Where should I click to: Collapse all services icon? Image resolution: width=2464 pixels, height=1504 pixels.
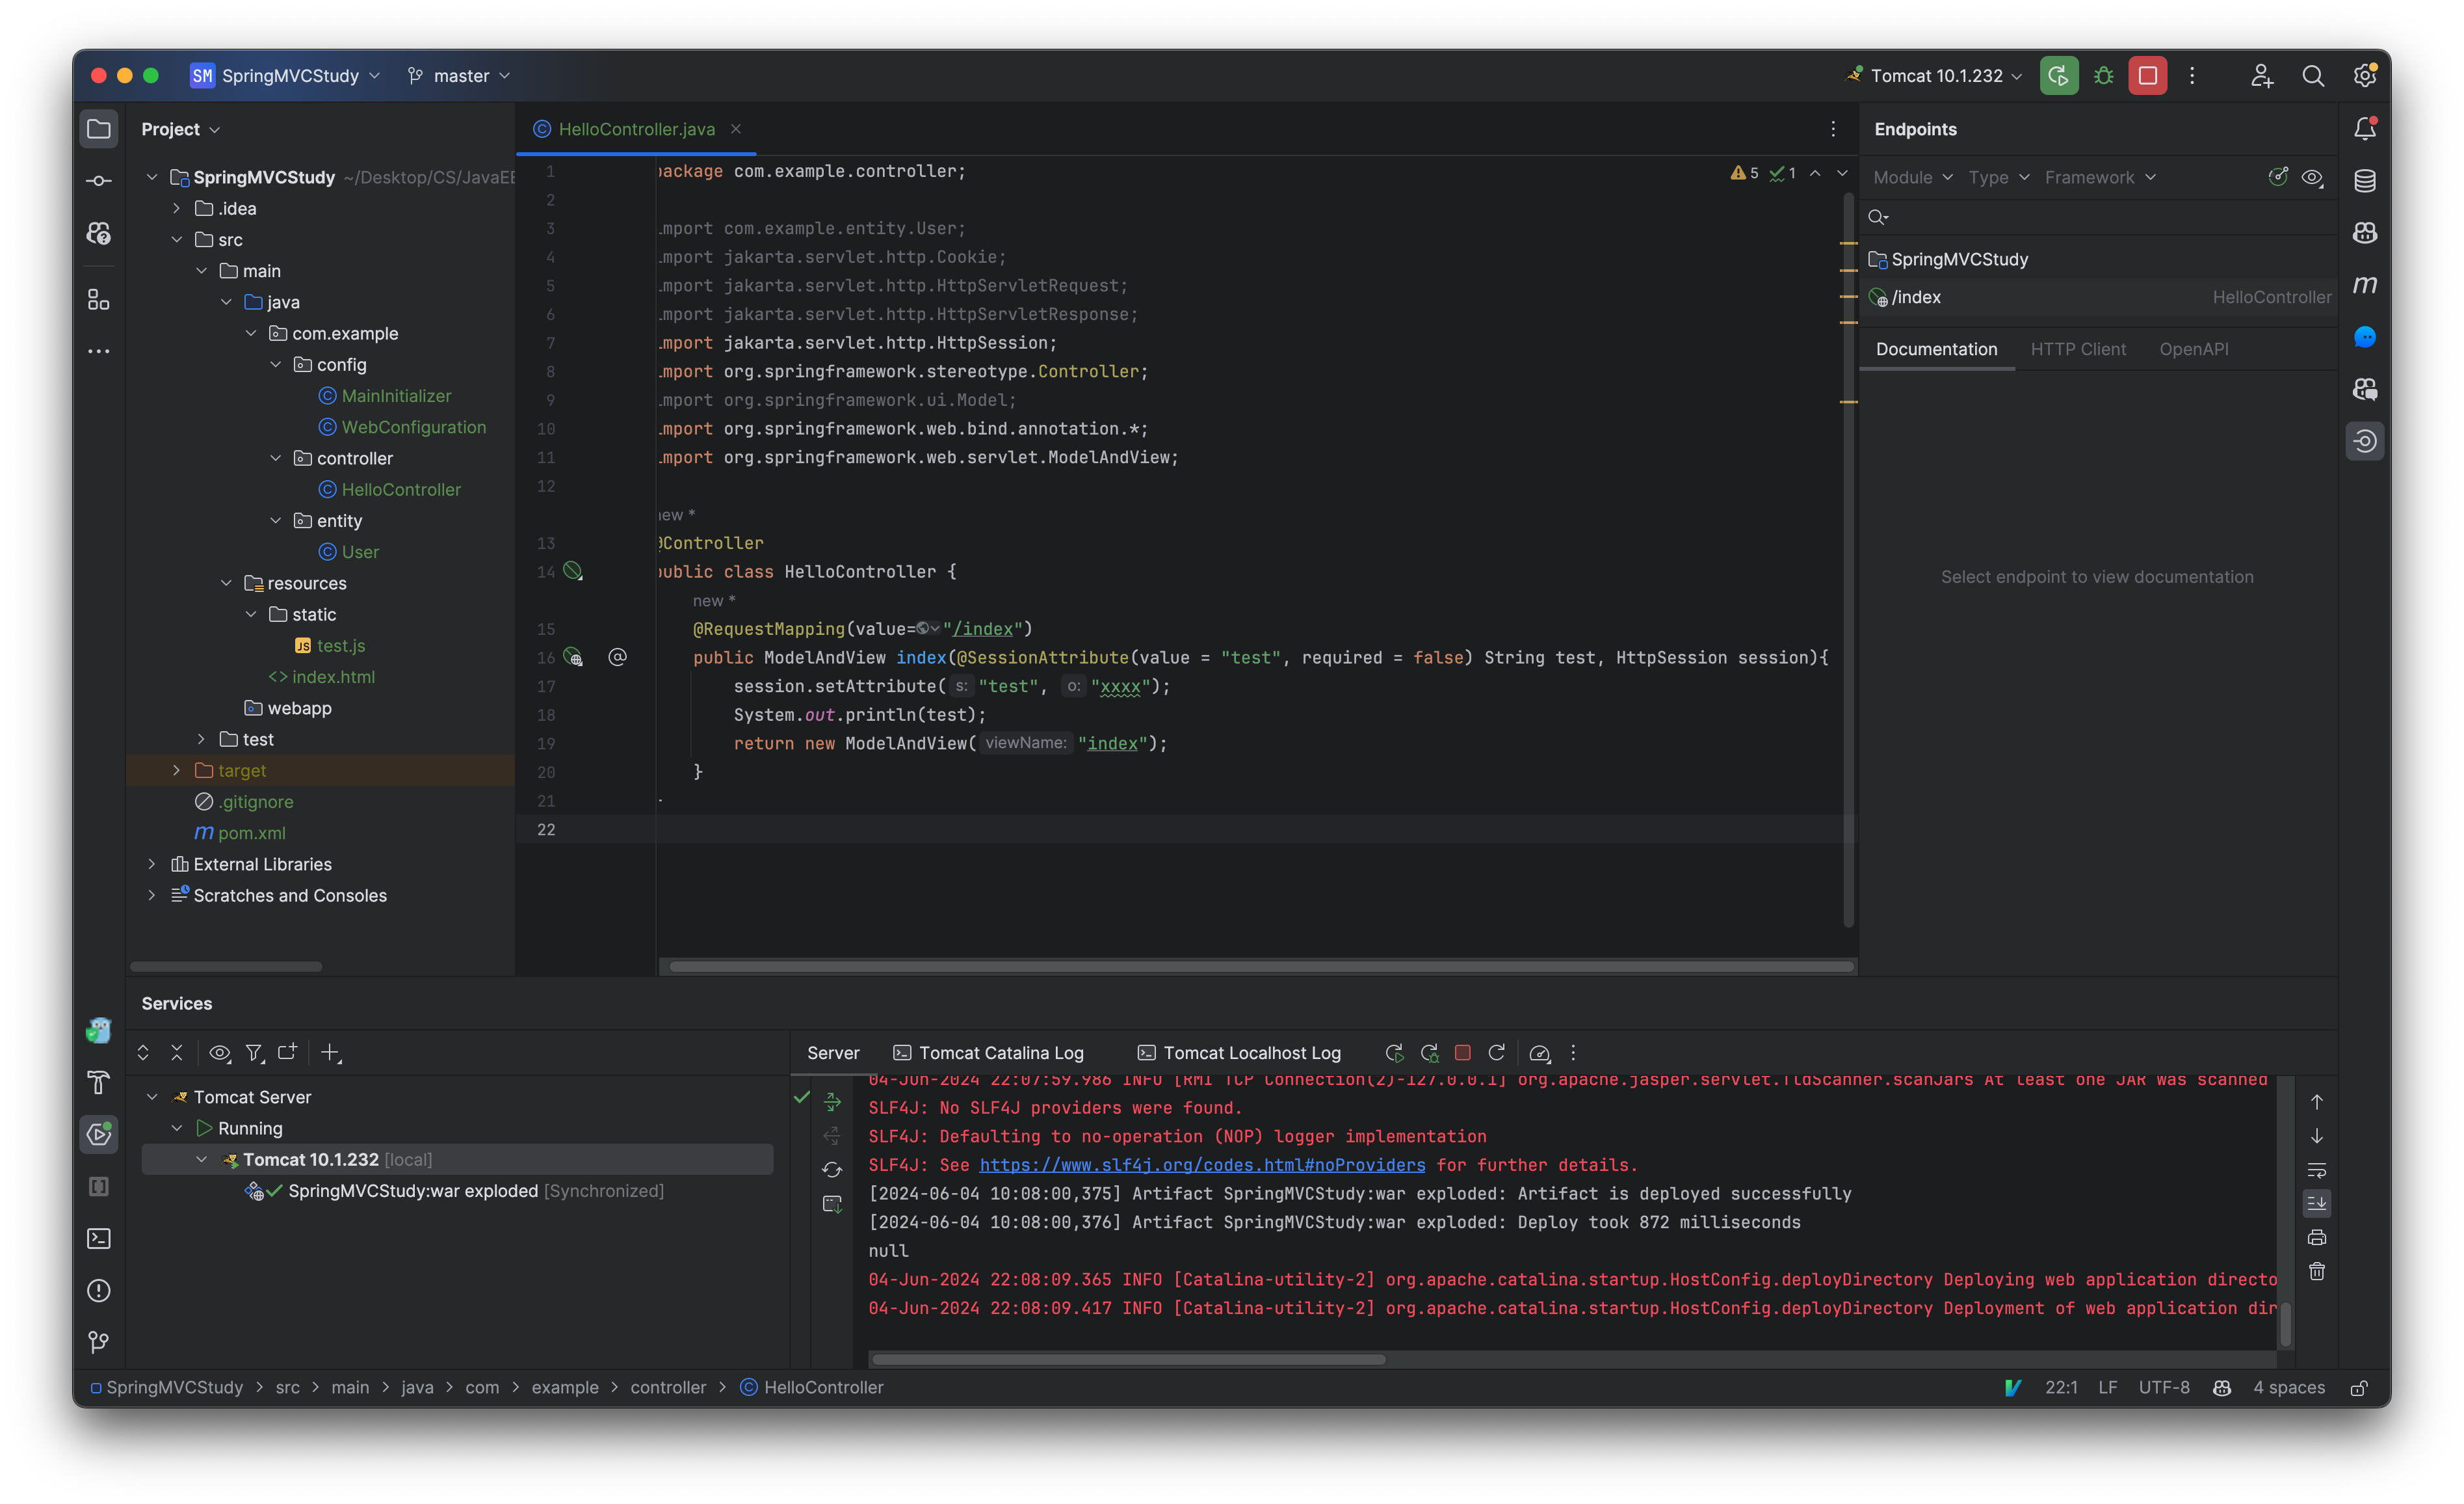177,1053
